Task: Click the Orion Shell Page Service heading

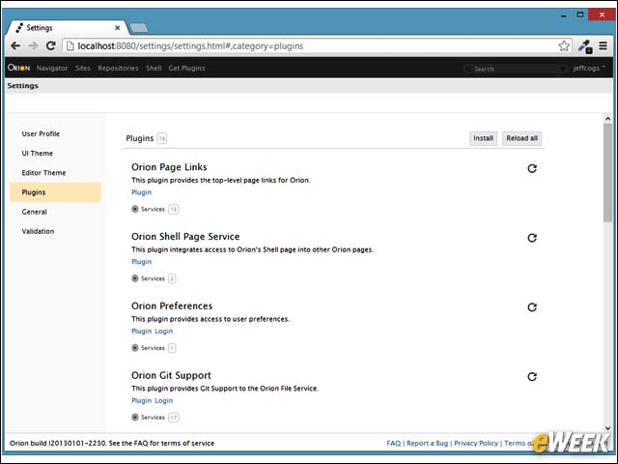Action: [x=185, y=236]
